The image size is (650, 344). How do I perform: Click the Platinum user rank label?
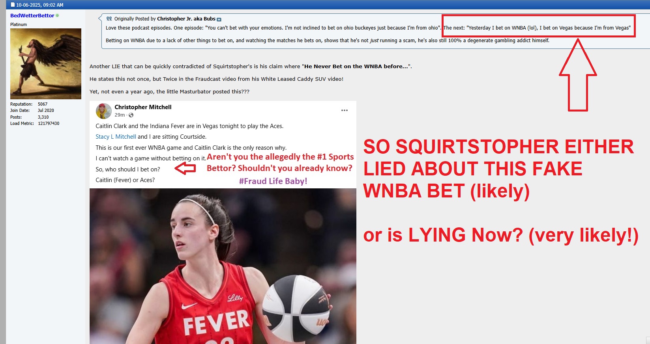19,24
